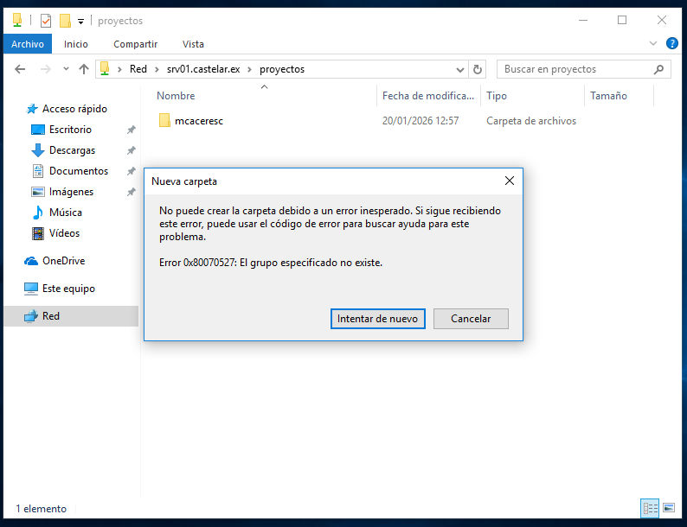Image resolution: width=687 pixels, height=527 pixels.
Task: Expand the address bar history dropdown
Action: pyautogui.click(x=460, y=69)
